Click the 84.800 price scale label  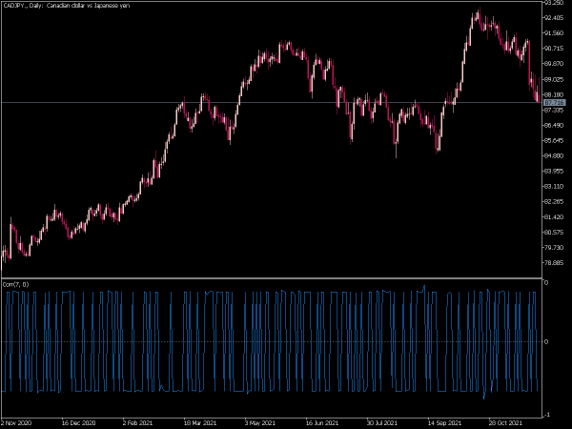pyautogui.click(x=554, y=156)
